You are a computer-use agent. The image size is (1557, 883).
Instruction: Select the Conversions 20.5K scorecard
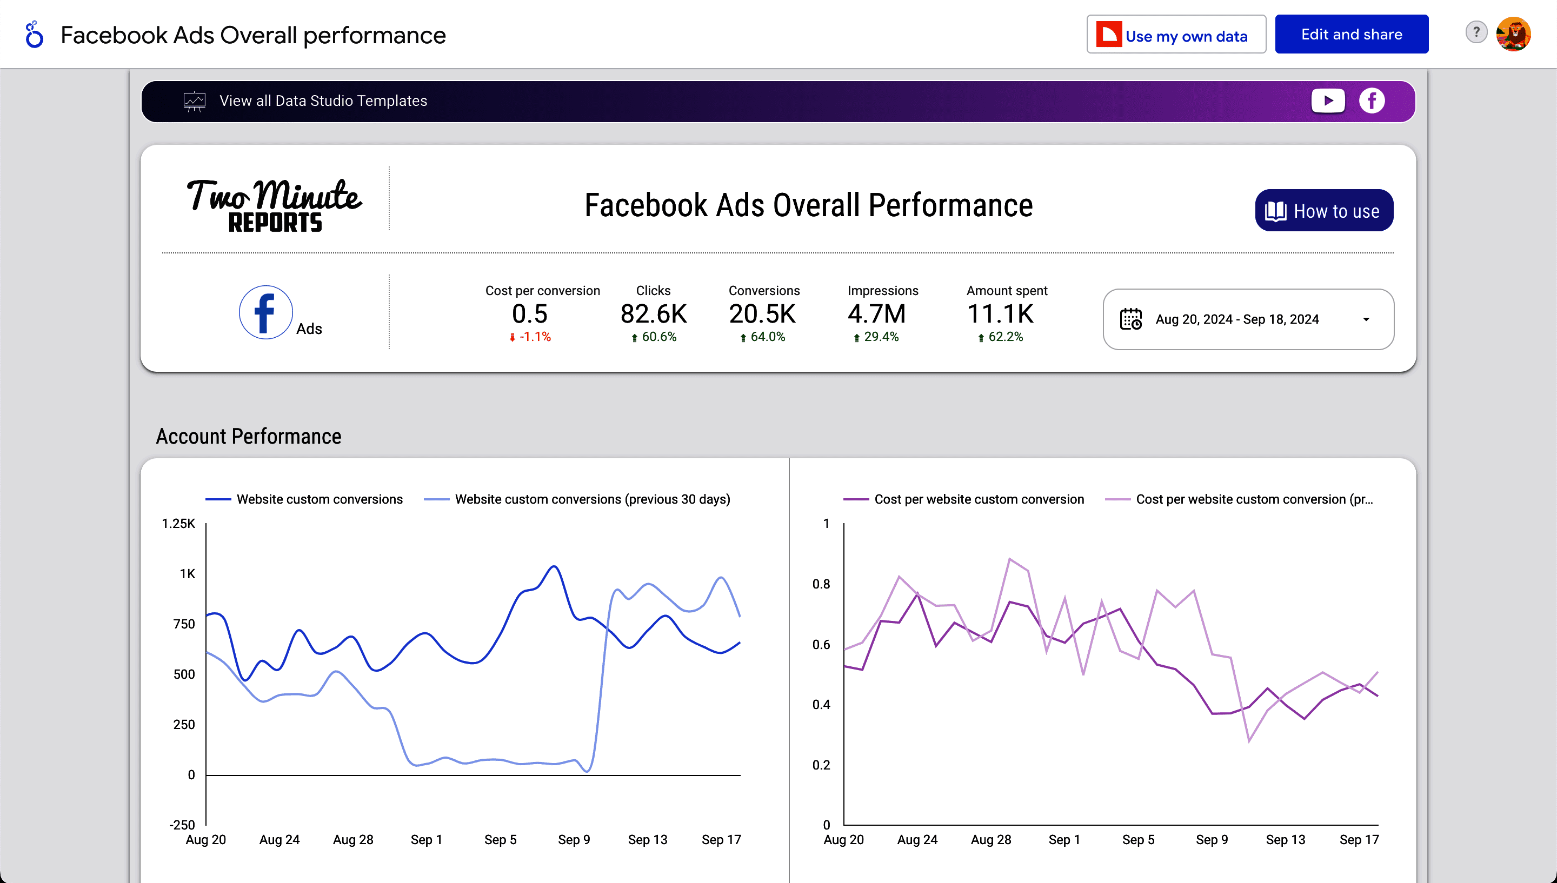(x=763, y=313)
